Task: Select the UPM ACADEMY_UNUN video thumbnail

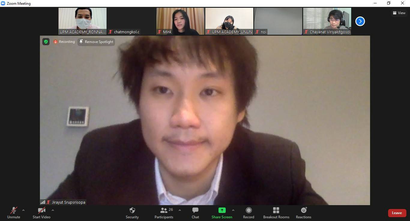Action: pos(229,21)
